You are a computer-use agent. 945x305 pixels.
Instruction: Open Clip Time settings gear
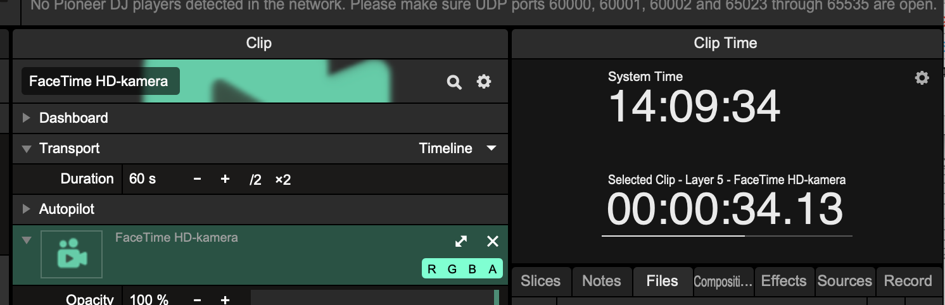pos(922,78)
